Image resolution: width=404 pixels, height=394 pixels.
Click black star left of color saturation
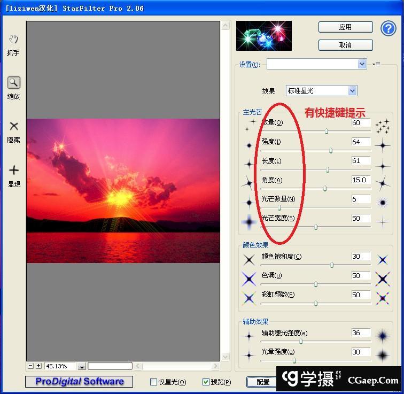(249, 260)
